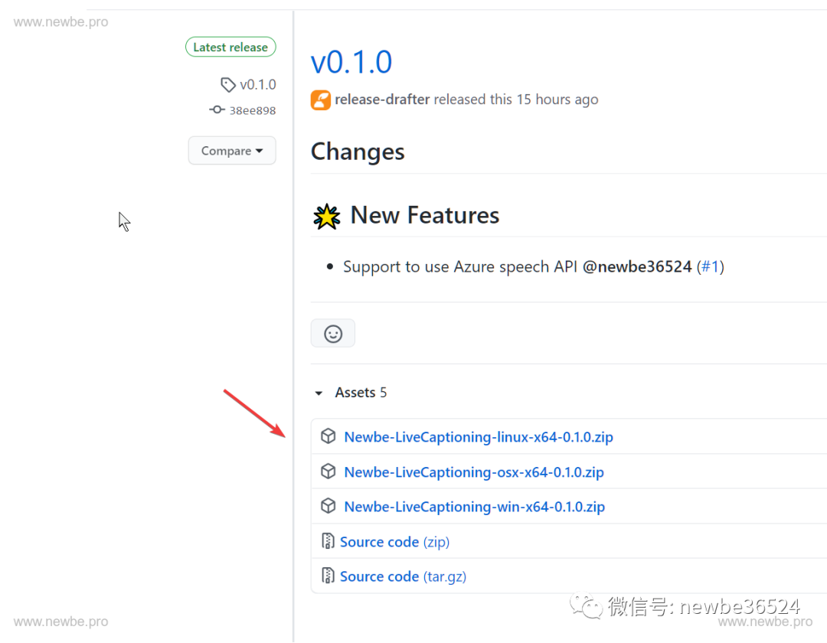Click the Changes heading
The image size is (827, 643).
click(358, 152)
